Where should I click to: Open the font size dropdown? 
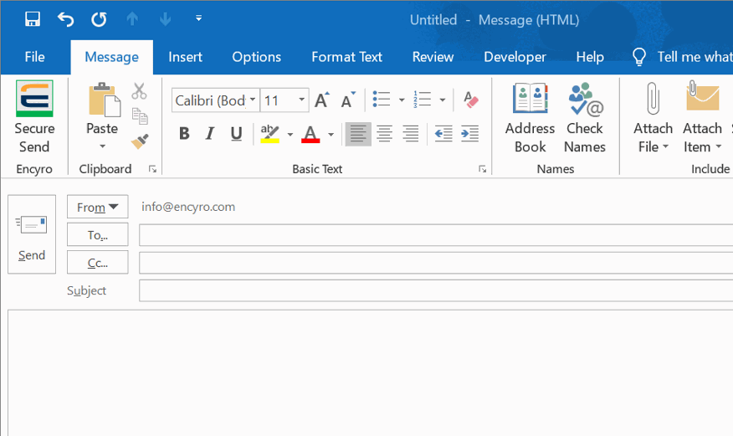301,100
